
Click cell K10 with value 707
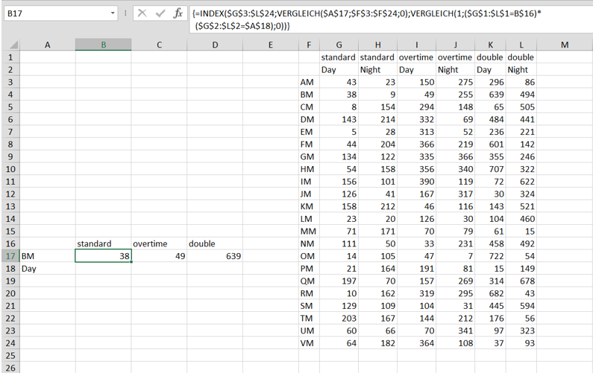490,169
